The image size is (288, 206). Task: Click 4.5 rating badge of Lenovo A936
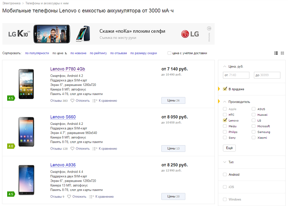click(11, 194)
